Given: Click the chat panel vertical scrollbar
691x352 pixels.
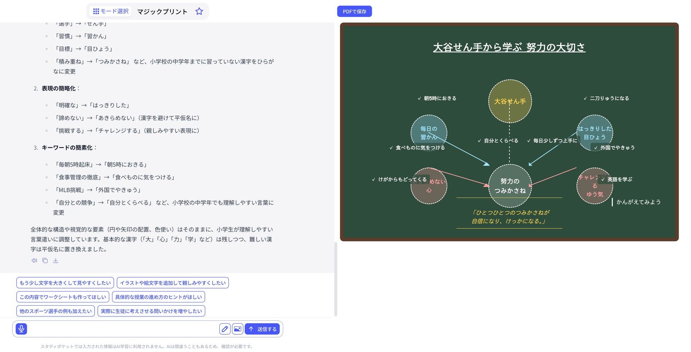Looking at the screenshot, I should (336, 279).
